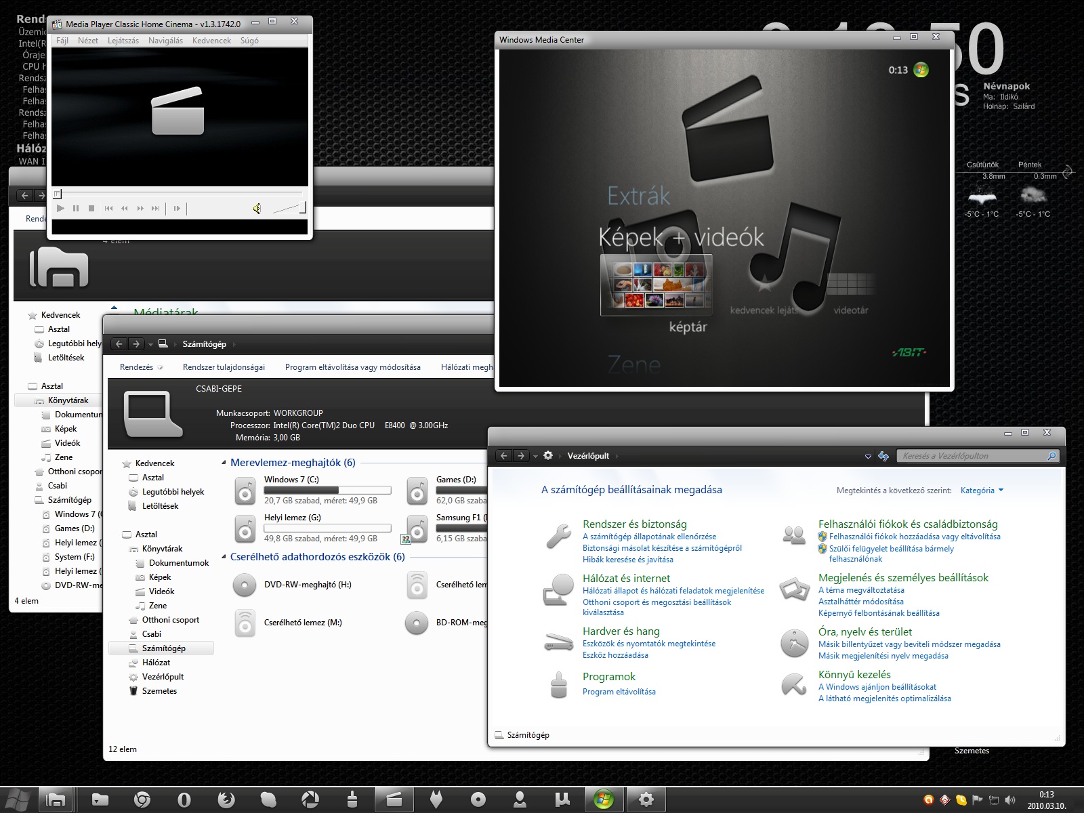
Task: Select Windows 7 (C:) drive icon
Action: (245, 490)
